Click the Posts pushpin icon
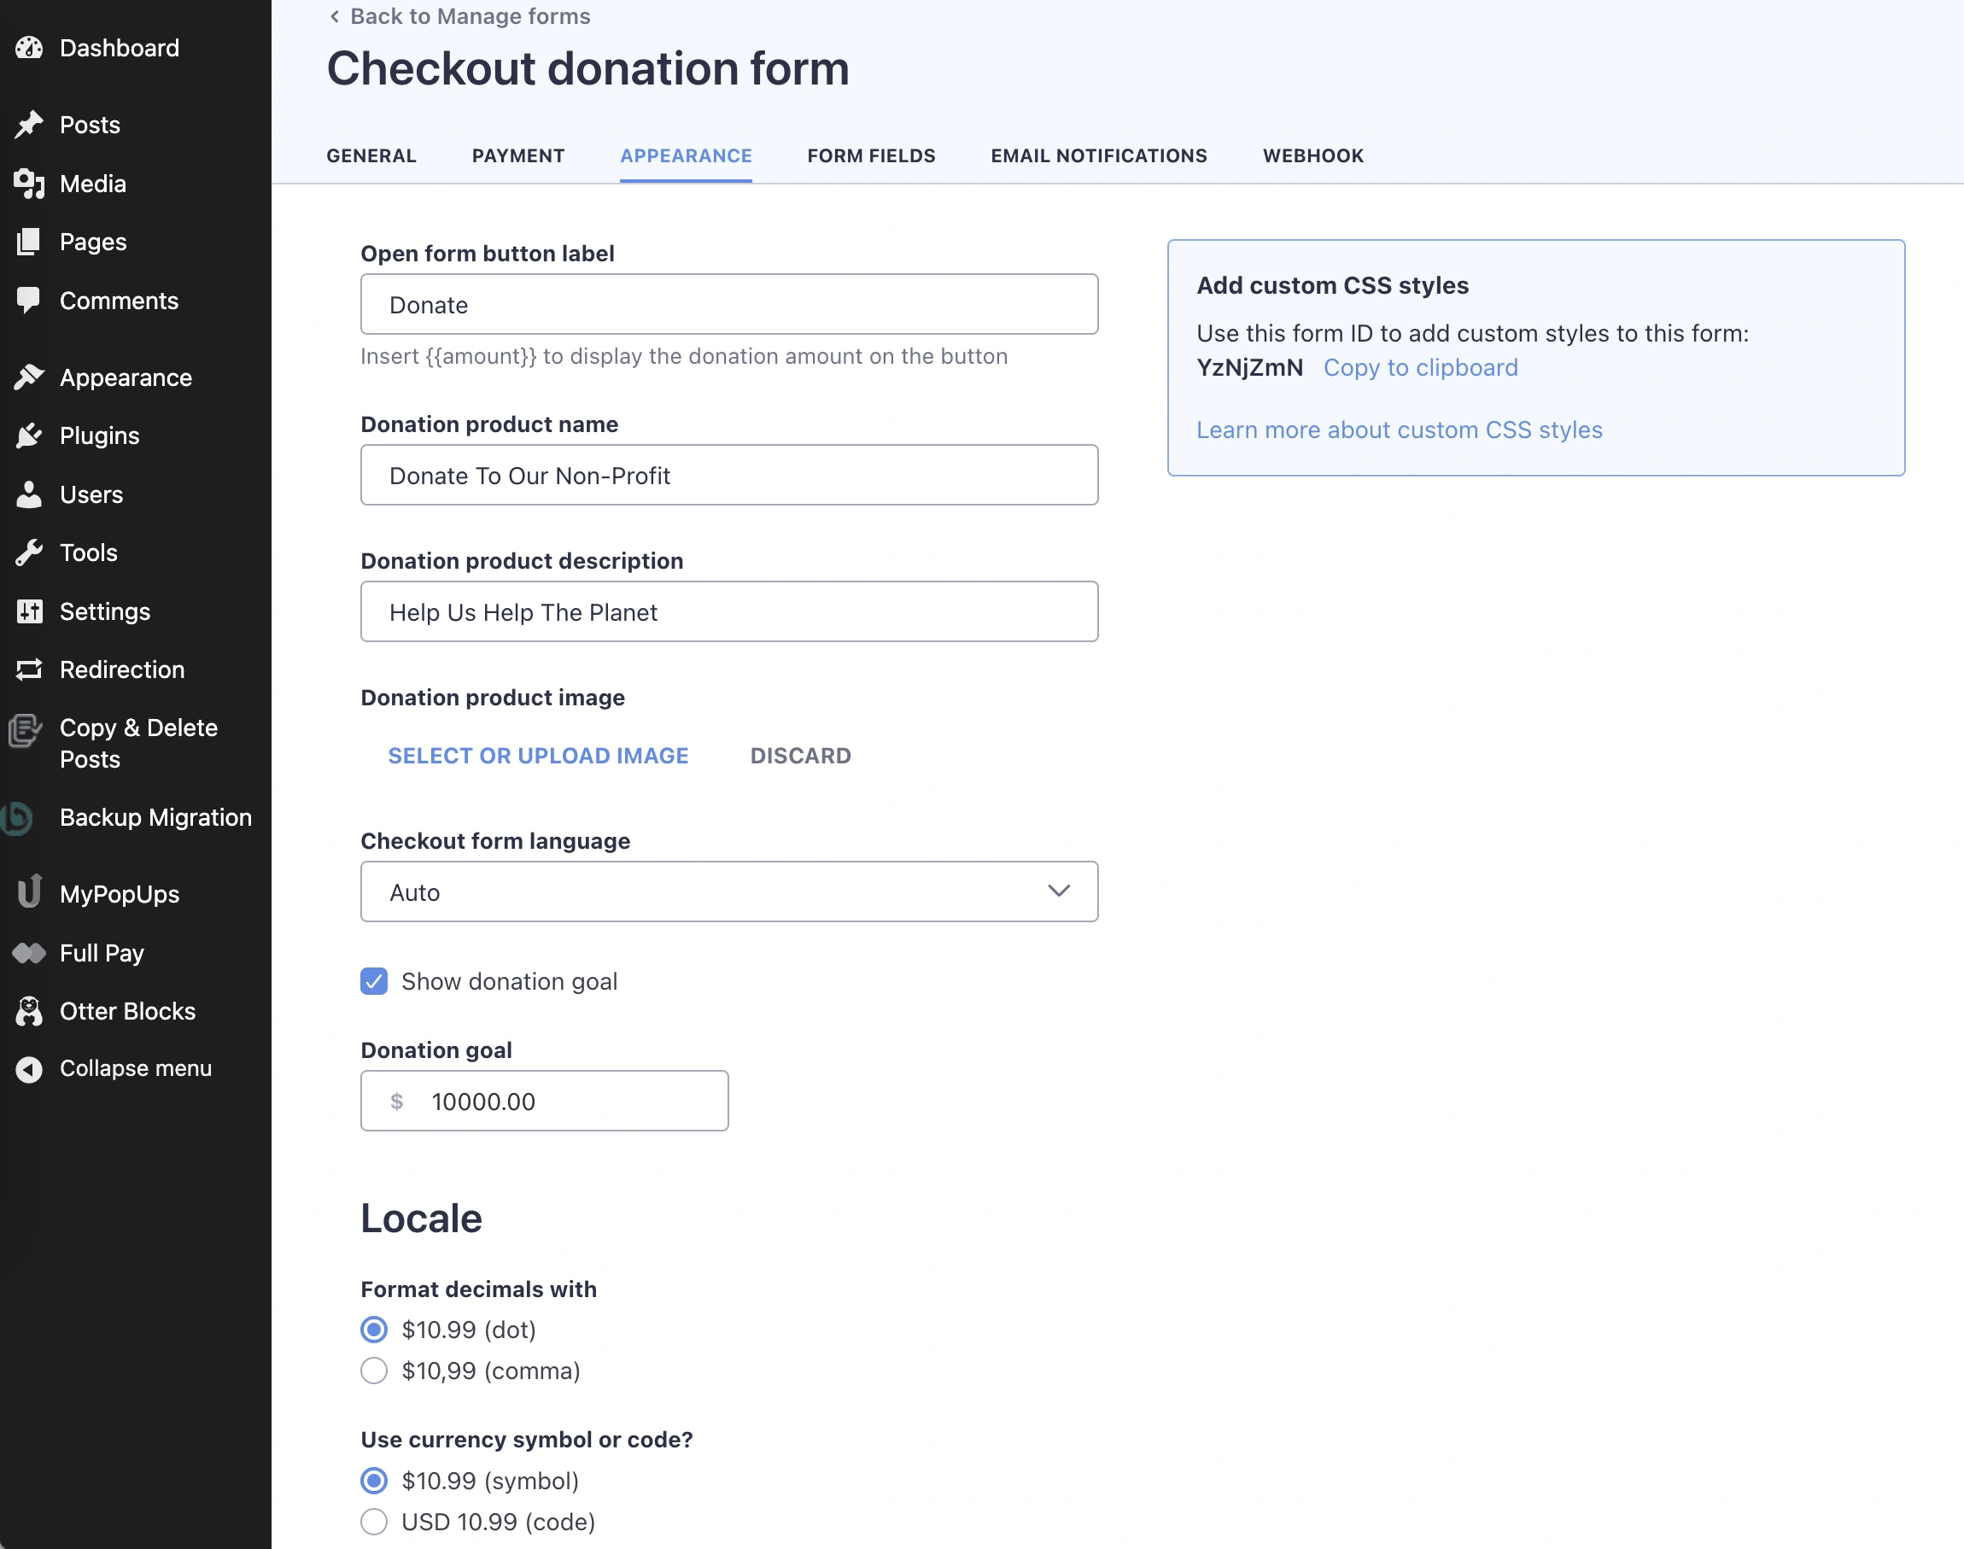Screen dimensions: 1964x1549 [29, 125]
